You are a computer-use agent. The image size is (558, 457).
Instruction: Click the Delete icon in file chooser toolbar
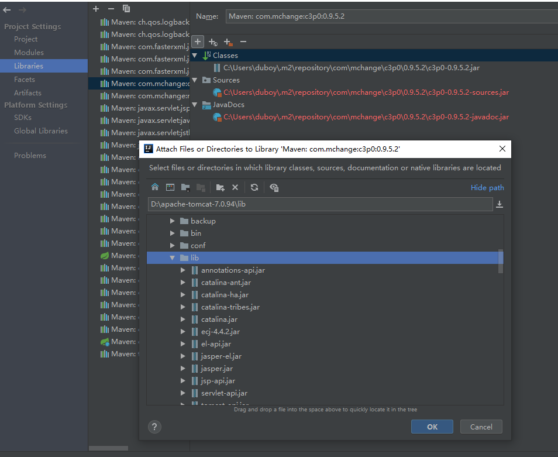(x=235, y=187)
